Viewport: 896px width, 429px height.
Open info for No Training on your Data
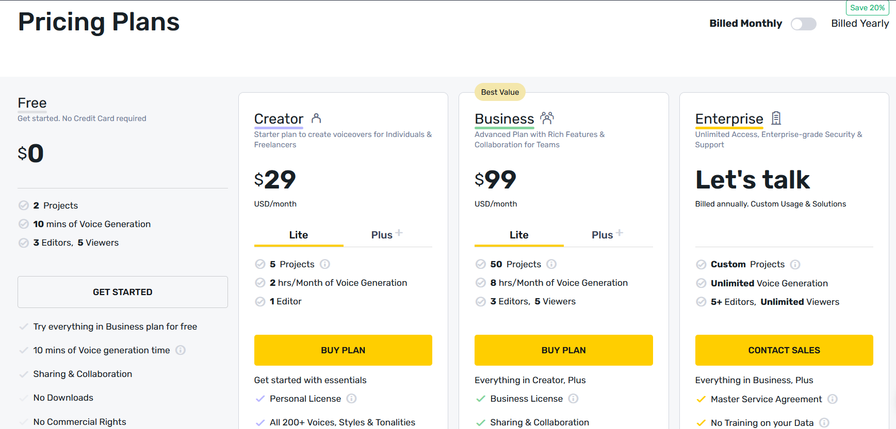tap(824, 423)
